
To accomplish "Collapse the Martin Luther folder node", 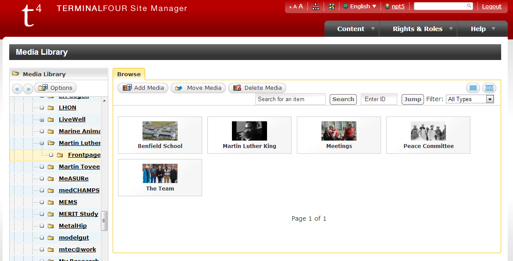I will tap(42, 143).
